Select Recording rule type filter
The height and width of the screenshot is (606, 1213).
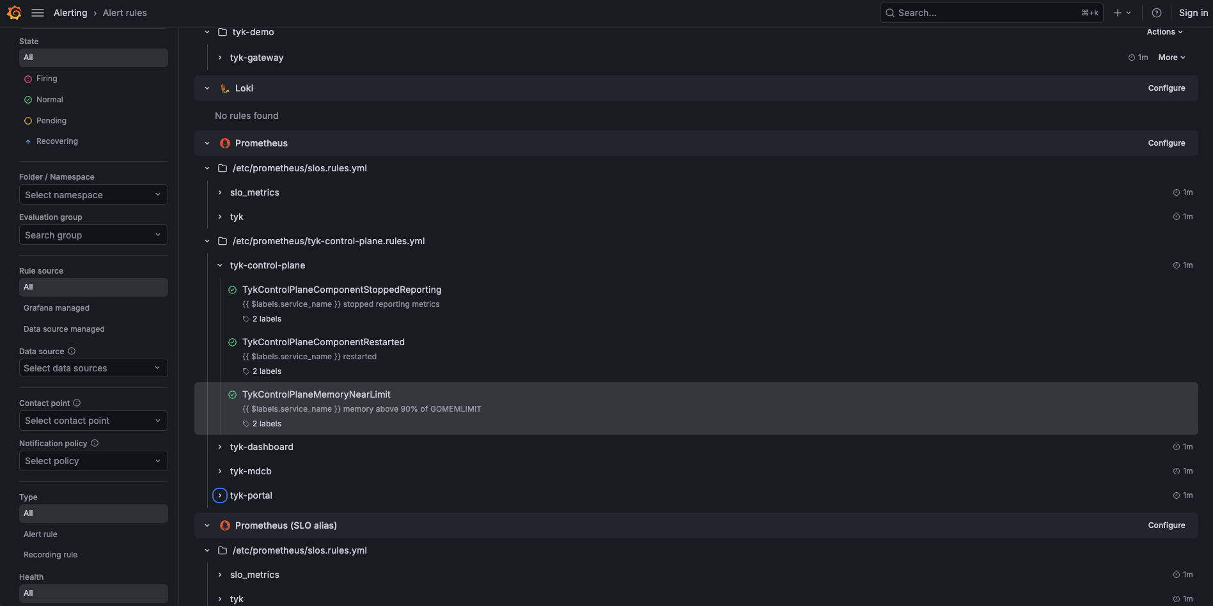[x=93, y=555]
